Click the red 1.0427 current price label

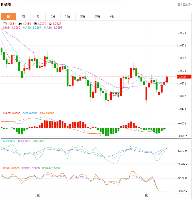(184, 77)
